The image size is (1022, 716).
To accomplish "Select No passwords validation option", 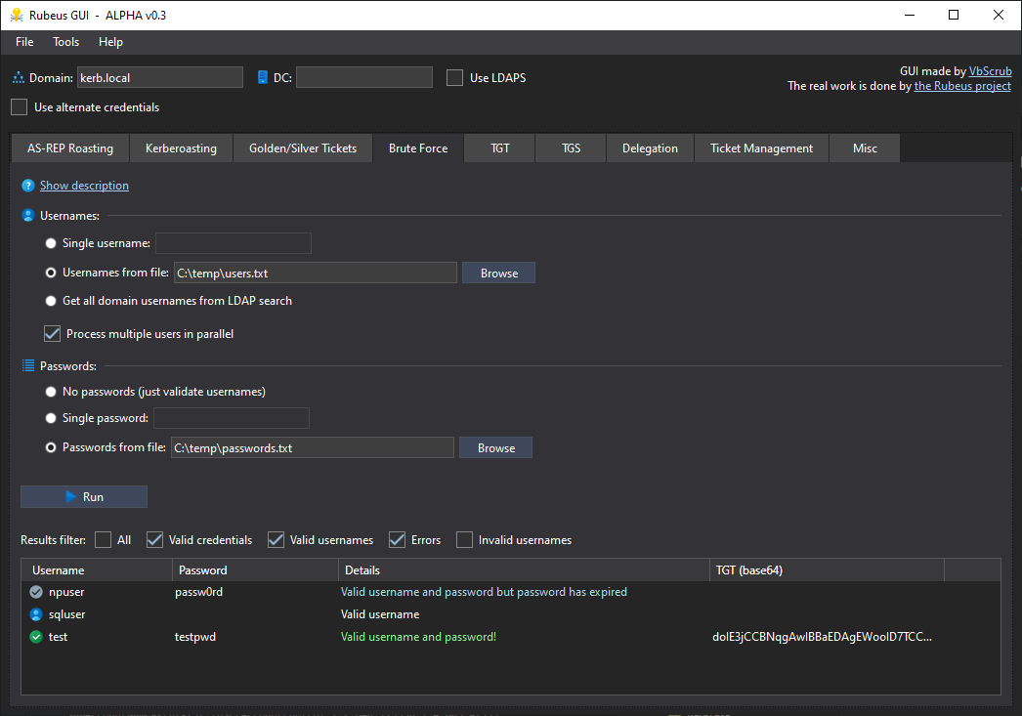I will coord(51,392).
